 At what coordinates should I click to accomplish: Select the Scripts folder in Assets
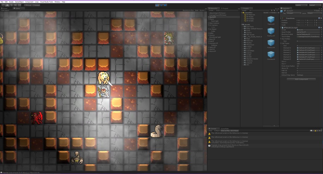pyautogui.click(x=248, y=55)
